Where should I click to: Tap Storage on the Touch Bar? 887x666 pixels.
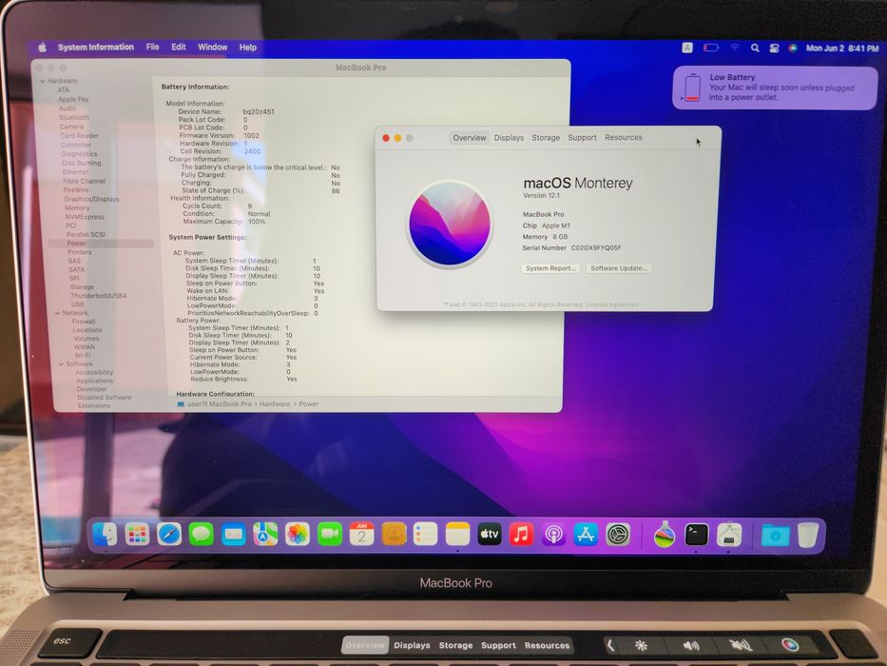[x=455, y=645]
